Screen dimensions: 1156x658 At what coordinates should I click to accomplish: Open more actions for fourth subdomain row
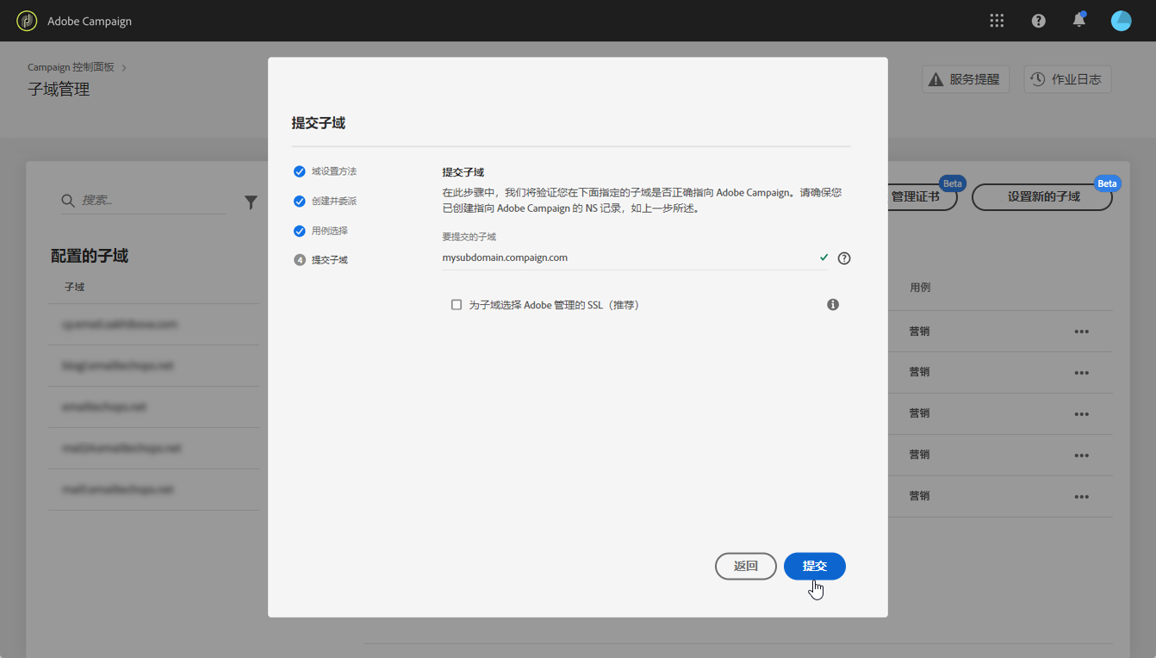tap(1082, 456)
